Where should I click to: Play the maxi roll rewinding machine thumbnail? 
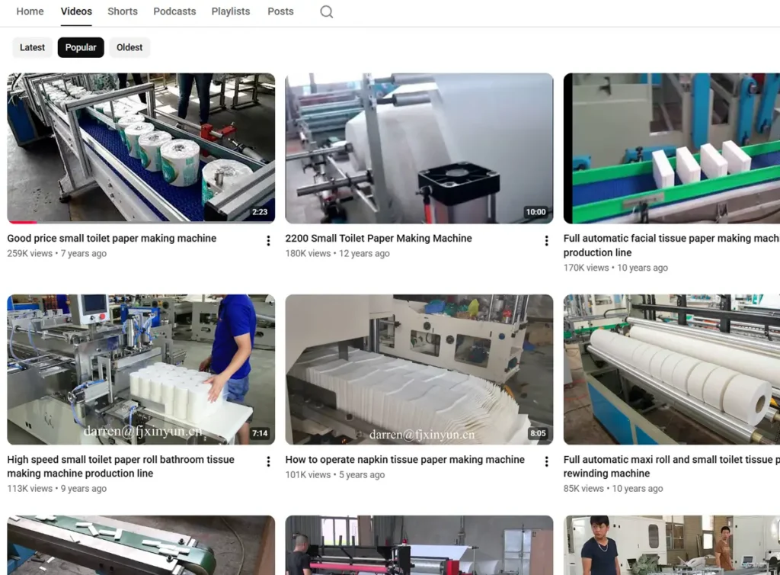[672, 369]
